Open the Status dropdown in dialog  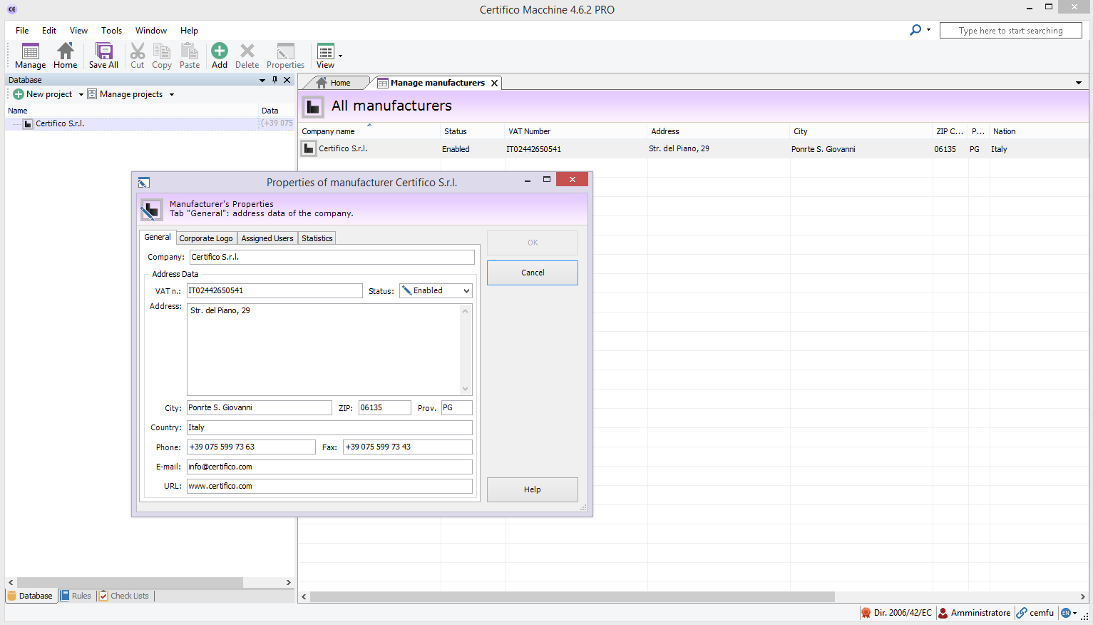(x=466, y=291)
